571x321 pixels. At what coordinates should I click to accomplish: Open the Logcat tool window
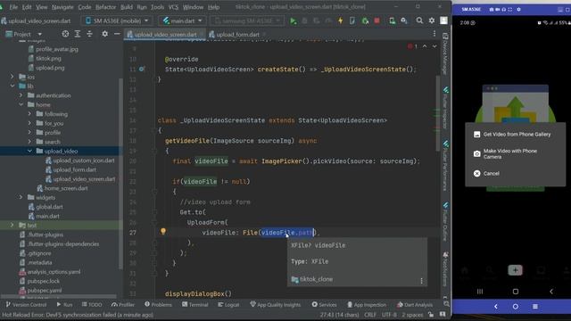click(x=228, y=304)
